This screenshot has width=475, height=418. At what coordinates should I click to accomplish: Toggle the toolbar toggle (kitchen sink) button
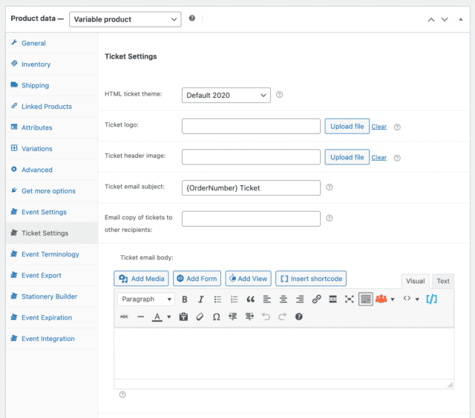click(x=365, y=299)
